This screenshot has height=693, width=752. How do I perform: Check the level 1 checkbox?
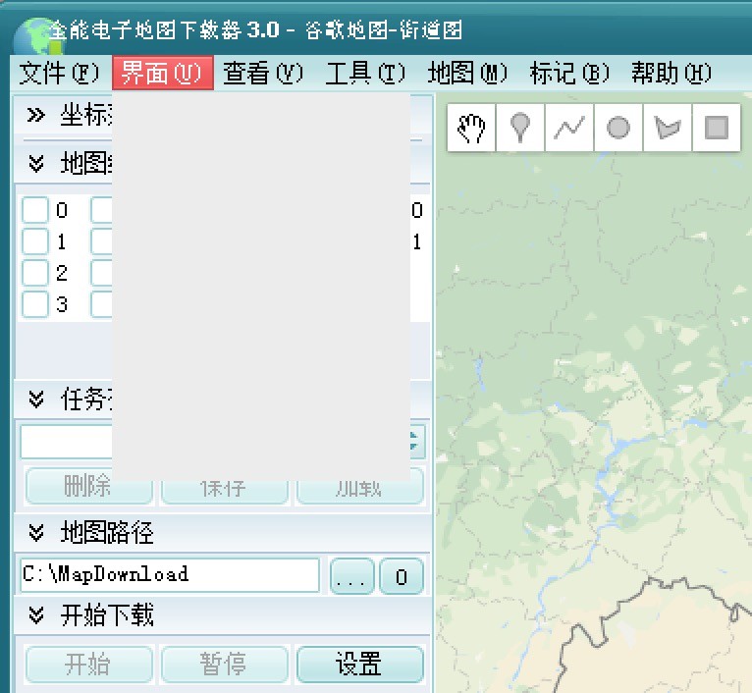(35, 241)
